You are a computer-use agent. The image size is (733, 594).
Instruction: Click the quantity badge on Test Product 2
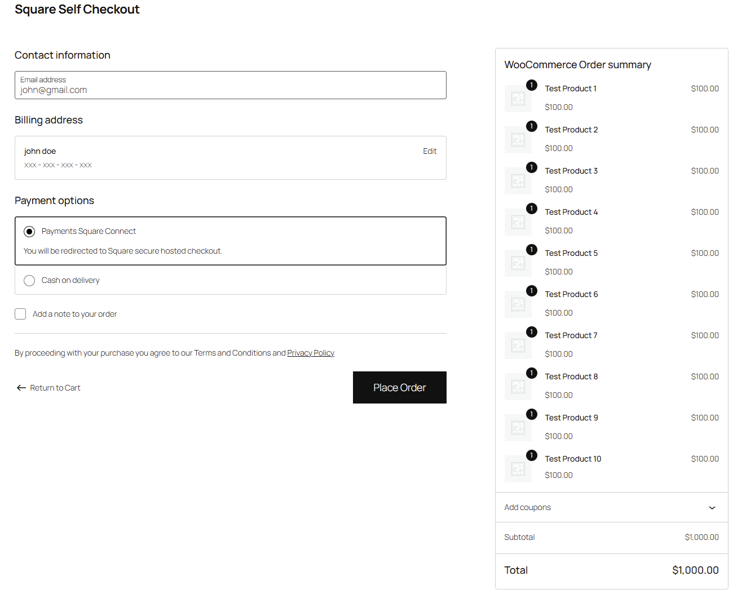[531, 126]
